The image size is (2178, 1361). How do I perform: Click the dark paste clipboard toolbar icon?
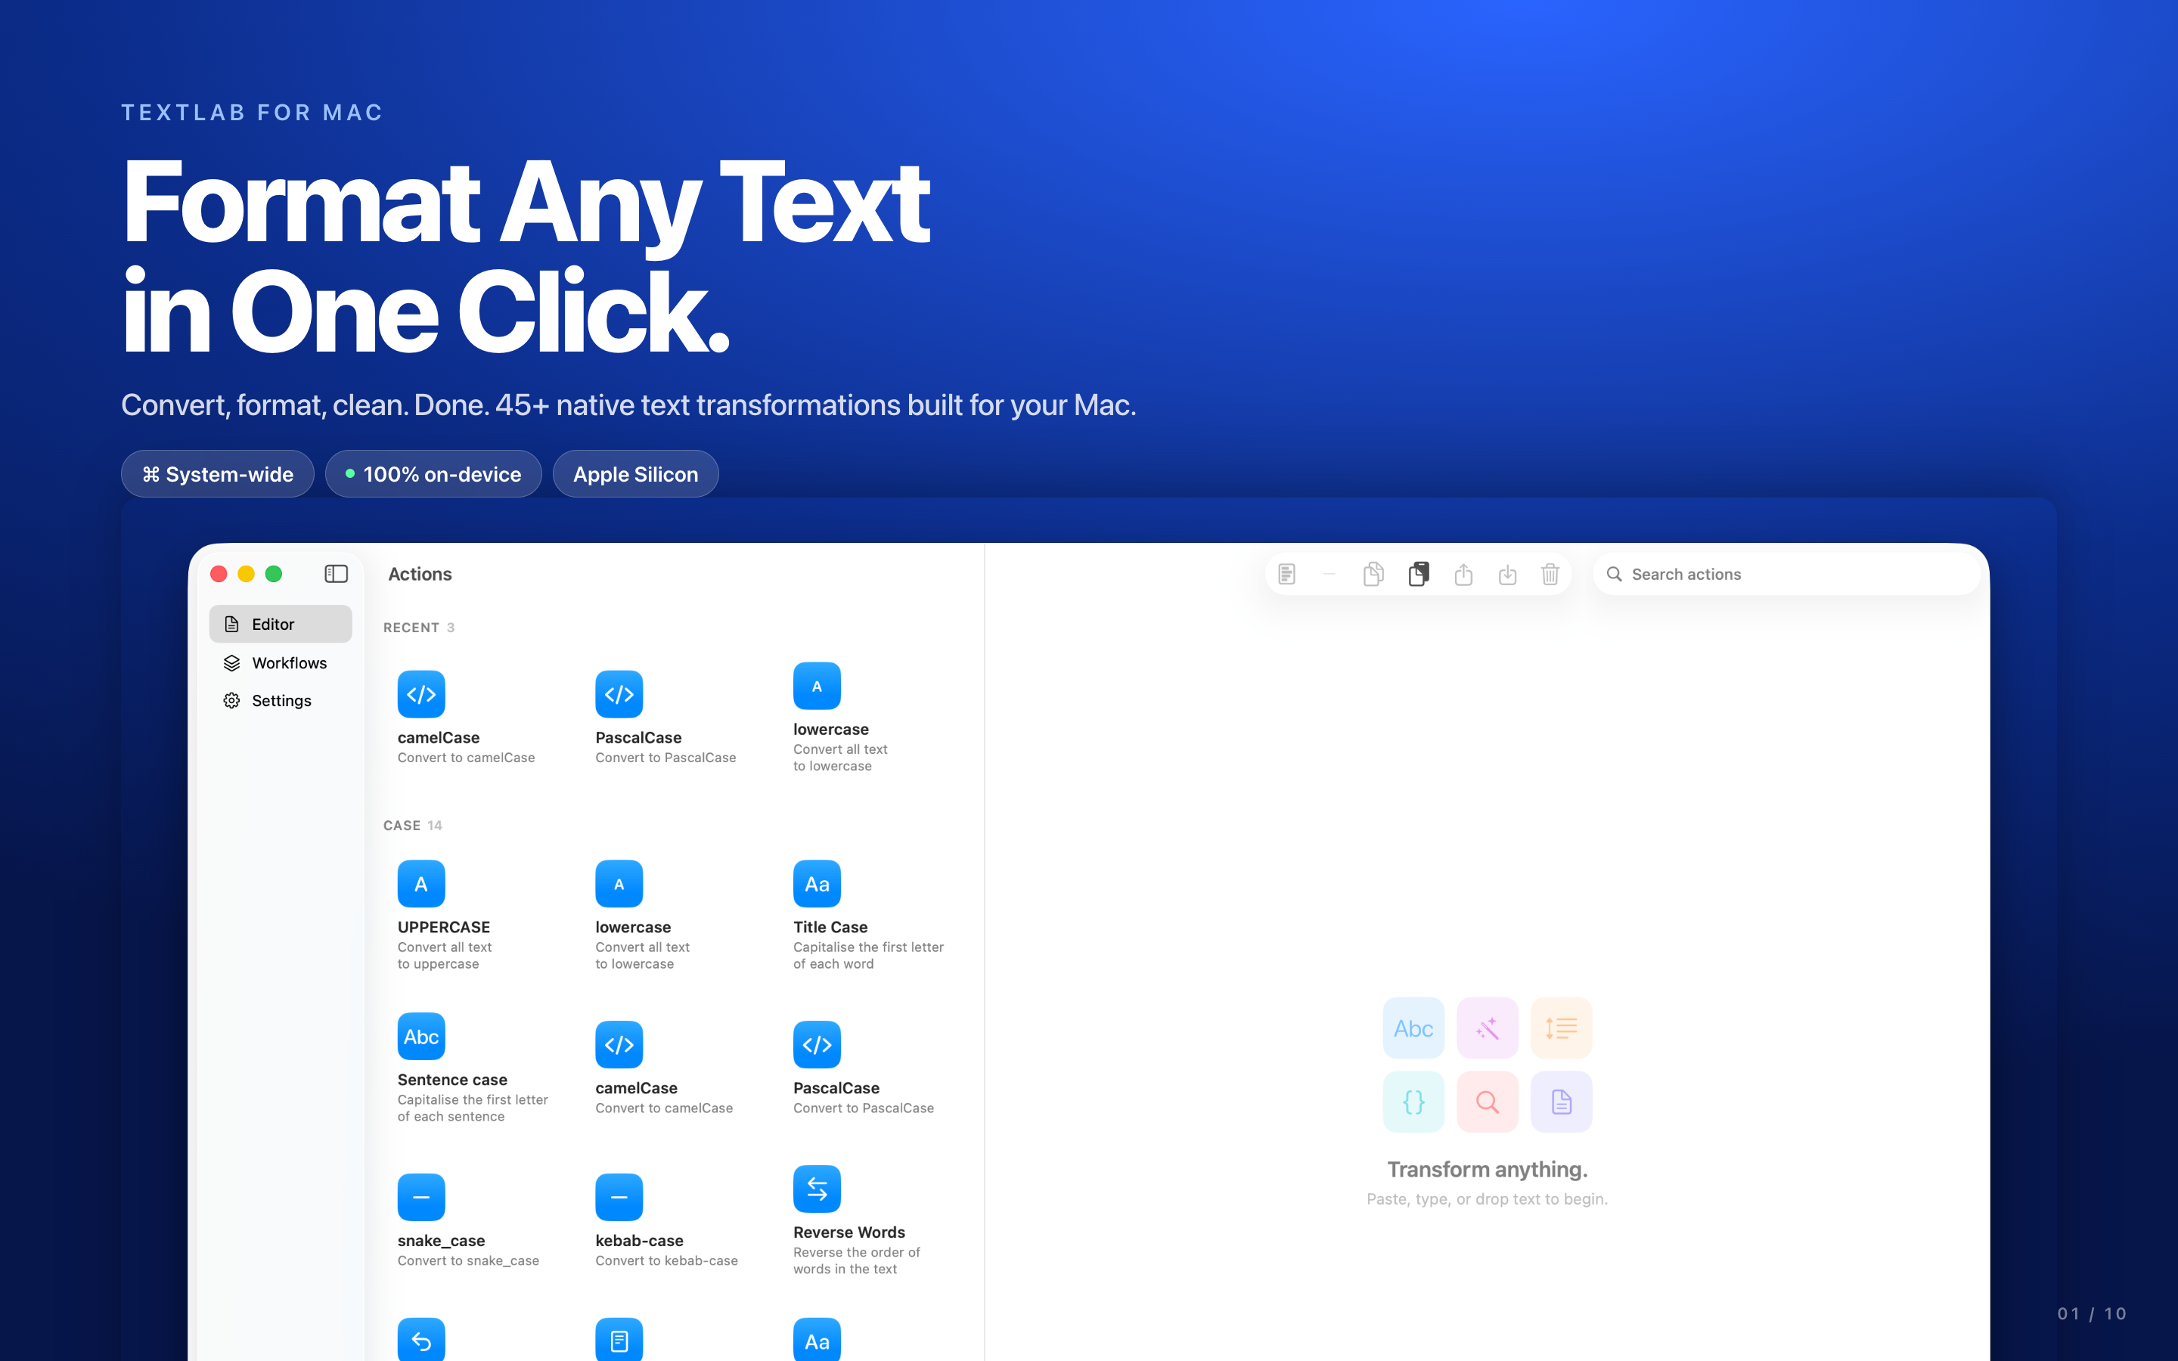tap(1419, 573)
